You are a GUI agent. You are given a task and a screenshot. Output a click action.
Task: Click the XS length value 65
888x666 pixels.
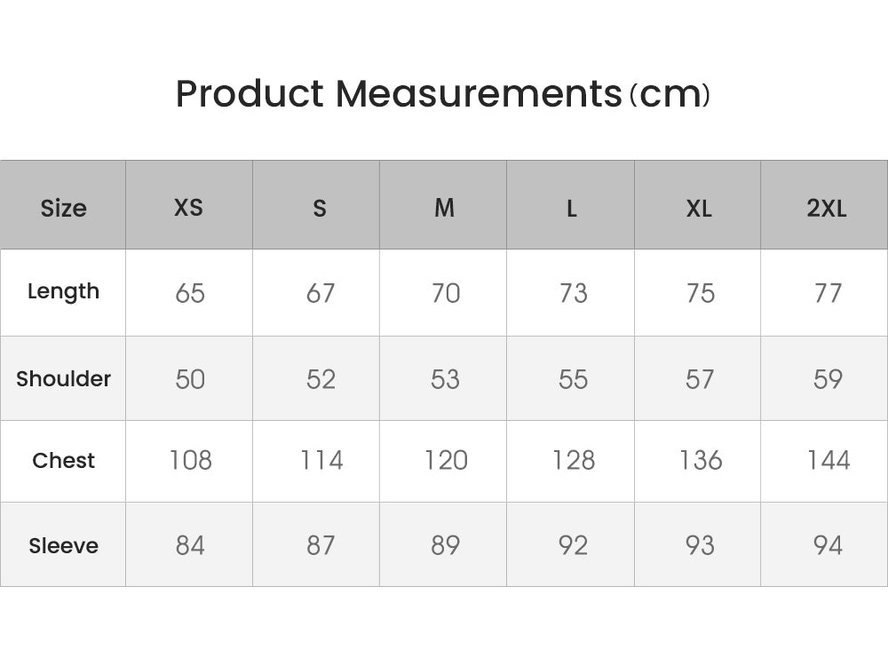tap(190, 293)
